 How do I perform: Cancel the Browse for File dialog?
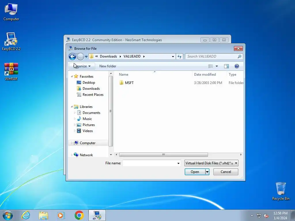click(x=226, y=172)
